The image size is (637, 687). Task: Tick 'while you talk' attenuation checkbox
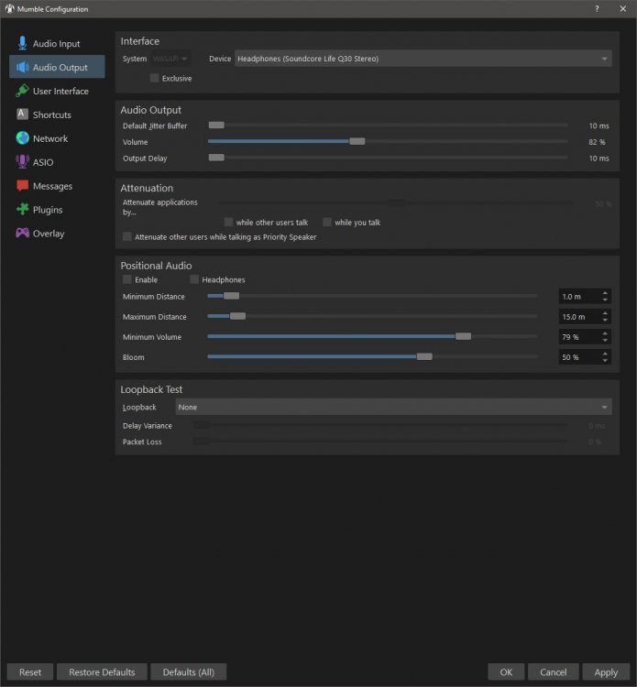(327, 223)
